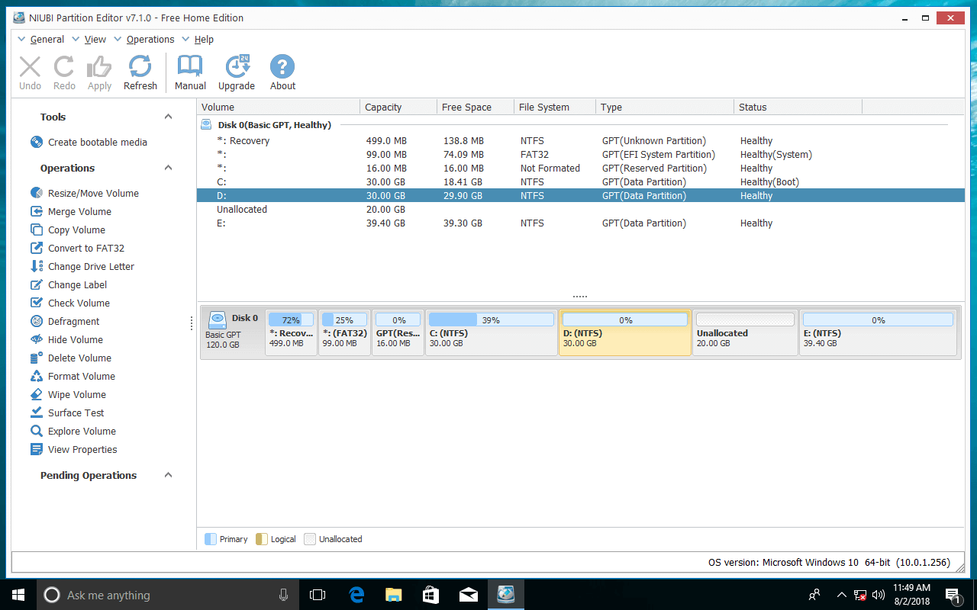The width and height of the screenshot is (977, 610).
Task: Select Convert to FAT32
Action: [x=77, y=248]
